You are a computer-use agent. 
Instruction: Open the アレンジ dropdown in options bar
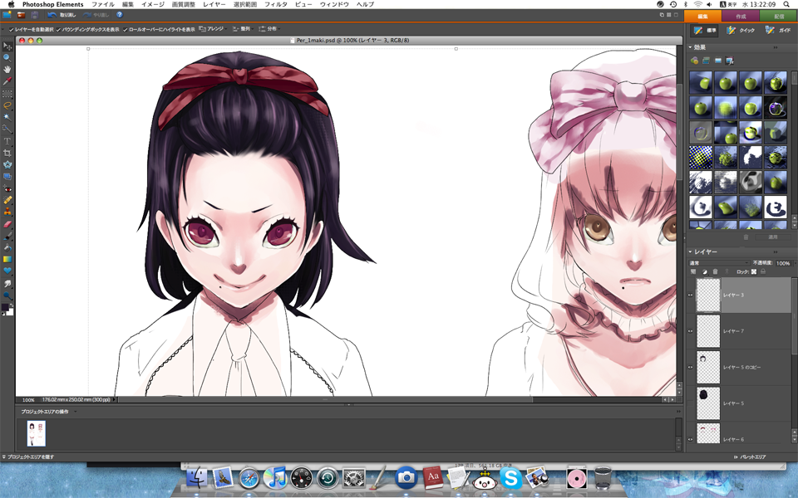(213, 29)
